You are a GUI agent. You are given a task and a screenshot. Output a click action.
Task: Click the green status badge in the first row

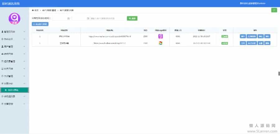coord(225,37)
